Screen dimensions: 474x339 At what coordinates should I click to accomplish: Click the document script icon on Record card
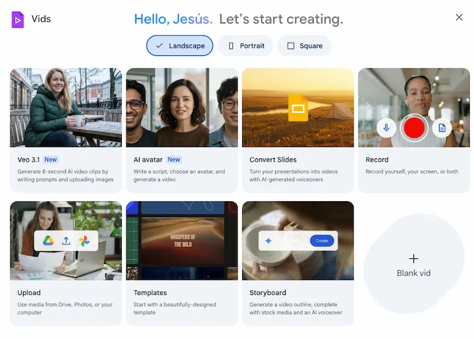pyautogui.click(x=442, y=128)
